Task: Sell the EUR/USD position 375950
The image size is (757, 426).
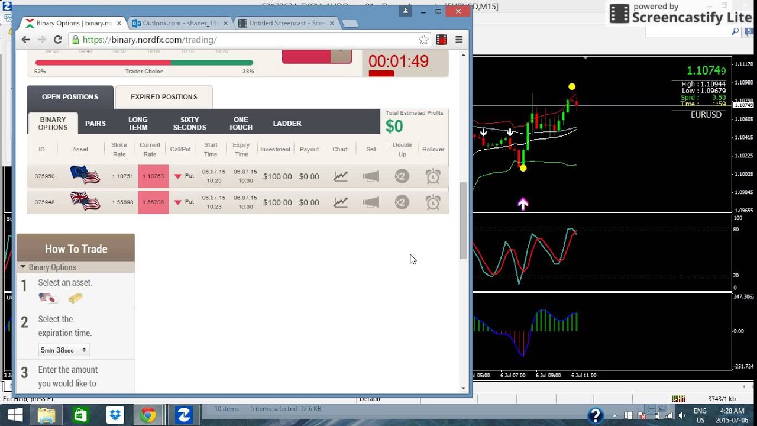Action: pos(371,176)
